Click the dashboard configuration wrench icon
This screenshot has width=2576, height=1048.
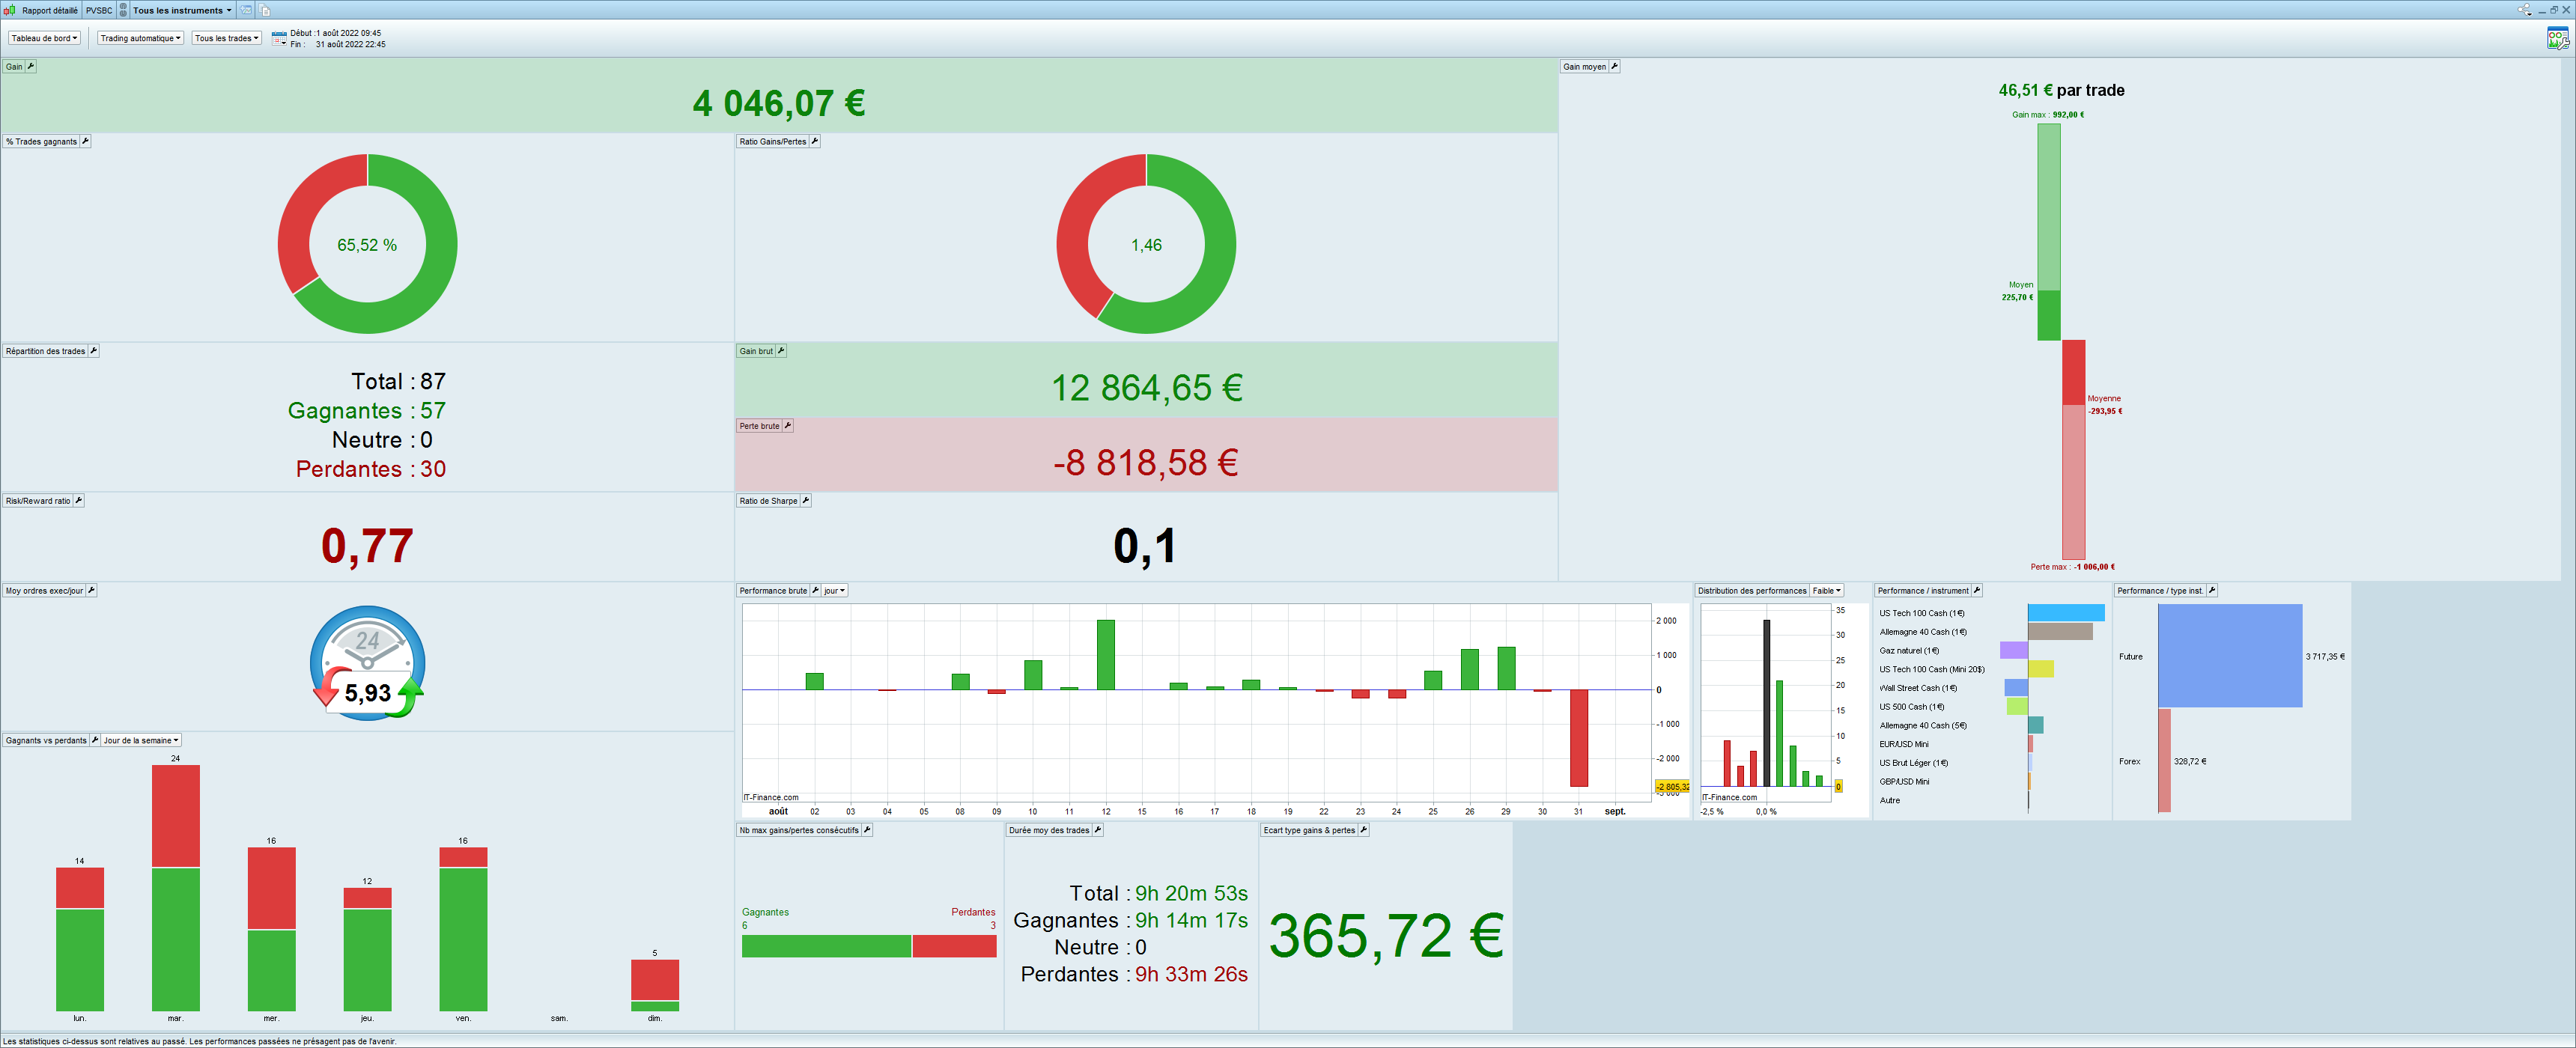point(2557,38)
